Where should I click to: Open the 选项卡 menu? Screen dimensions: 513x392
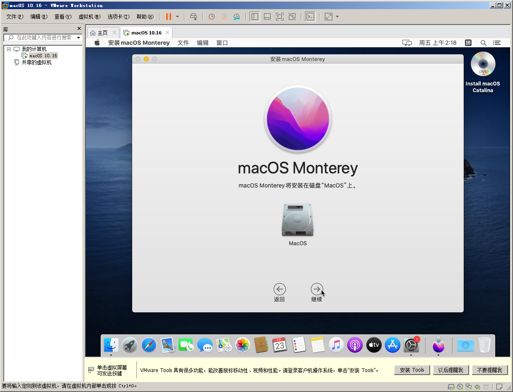click(x=119, y=17)
